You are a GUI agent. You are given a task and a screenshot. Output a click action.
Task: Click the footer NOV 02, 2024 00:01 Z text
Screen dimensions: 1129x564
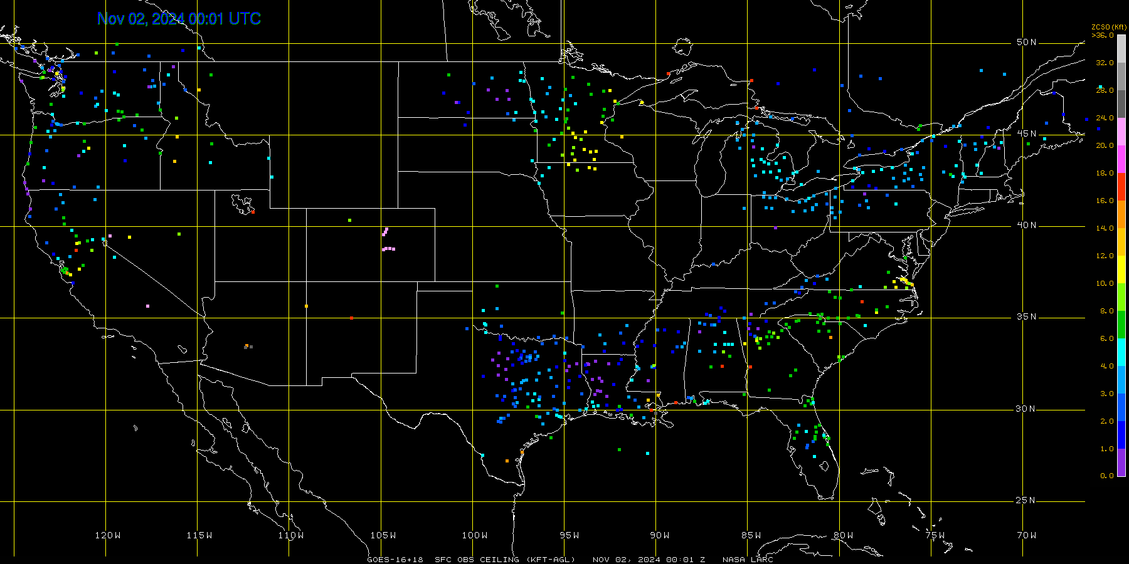(649, 560)
